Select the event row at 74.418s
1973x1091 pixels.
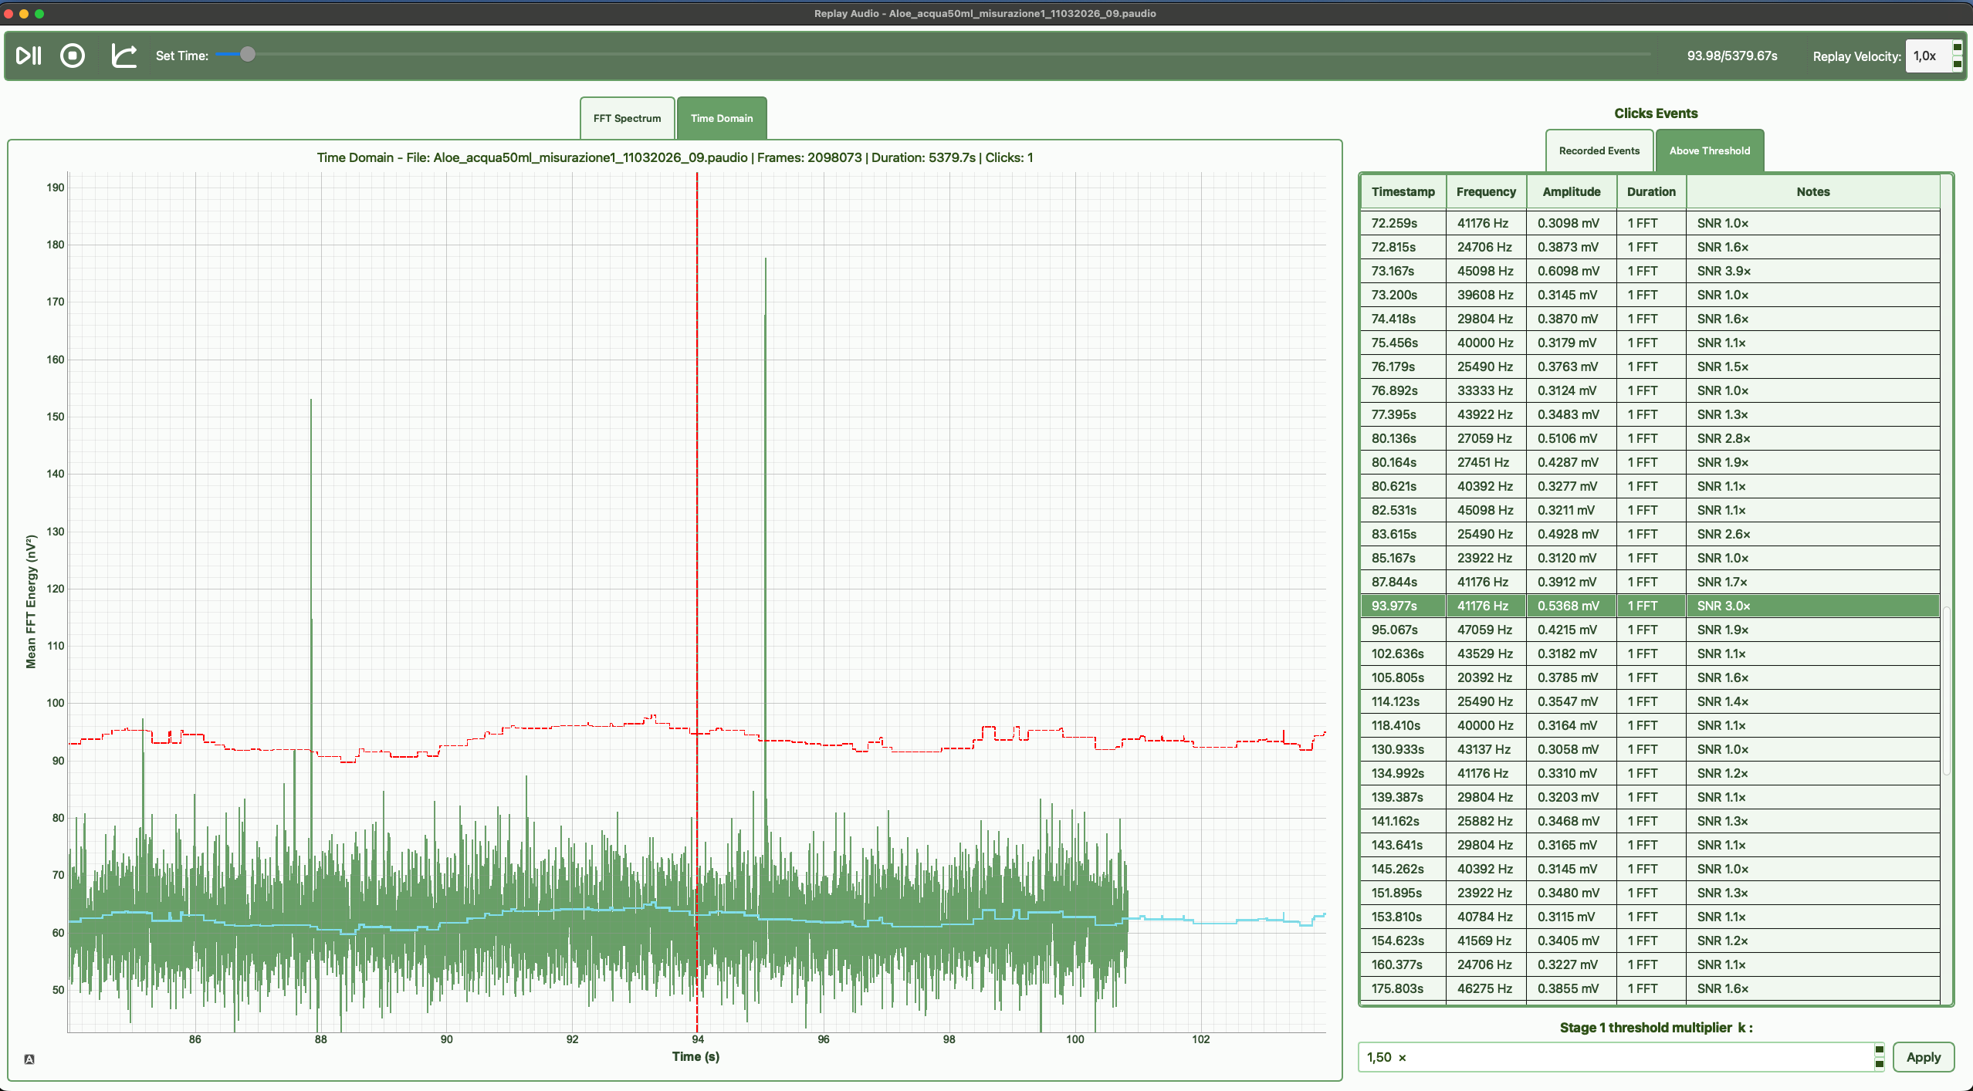click(x=1650, y=319)
